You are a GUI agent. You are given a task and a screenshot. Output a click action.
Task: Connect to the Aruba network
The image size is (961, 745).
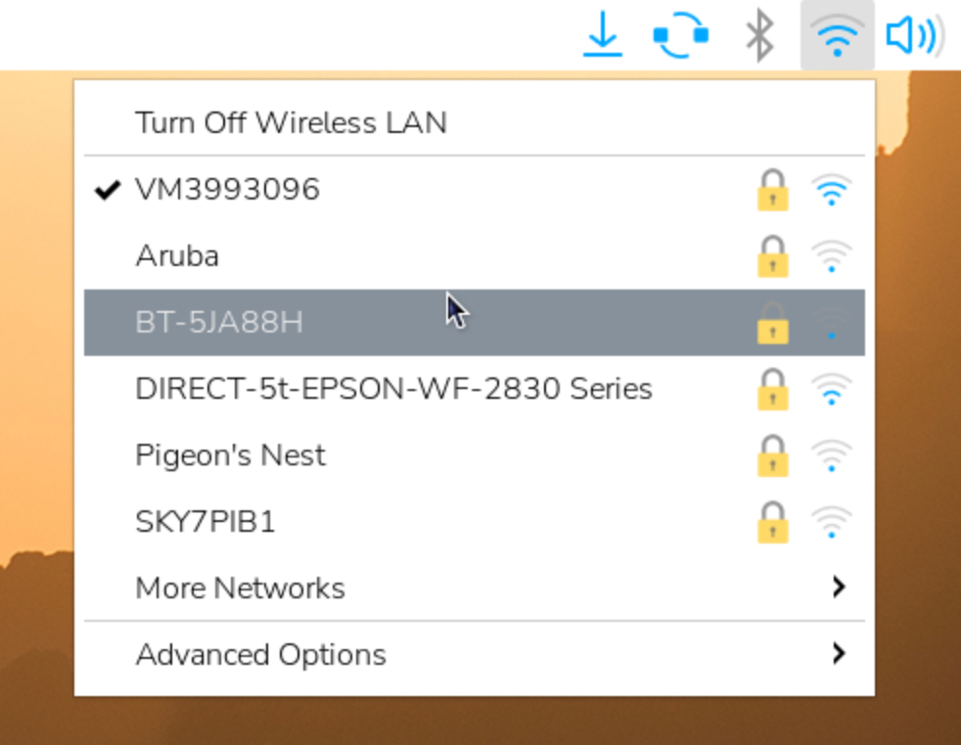point(177,256)
